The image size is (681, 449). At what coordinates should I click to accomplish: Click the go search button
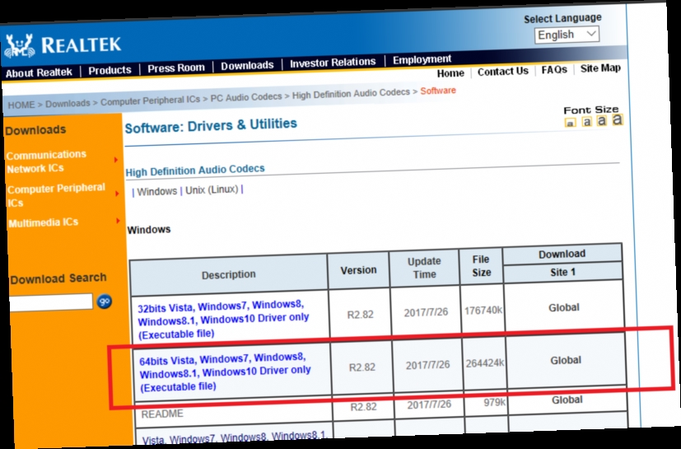[105, 301]
